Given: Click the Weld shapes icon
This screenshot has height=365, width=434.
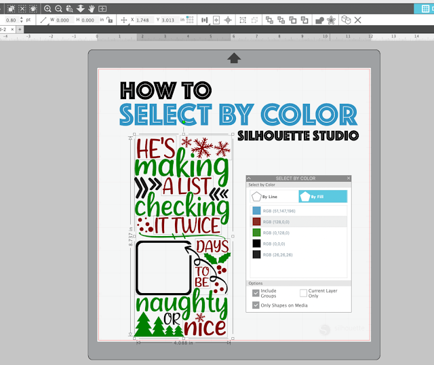Looking at the screenshot, I should [x=319, y=20].
